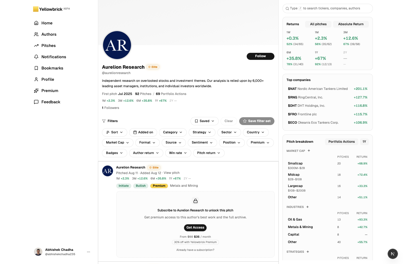Click the 30% off with Yellowbrick Premium badge
The height and width of the screenshot is (264, 403).
coord(195,242)
